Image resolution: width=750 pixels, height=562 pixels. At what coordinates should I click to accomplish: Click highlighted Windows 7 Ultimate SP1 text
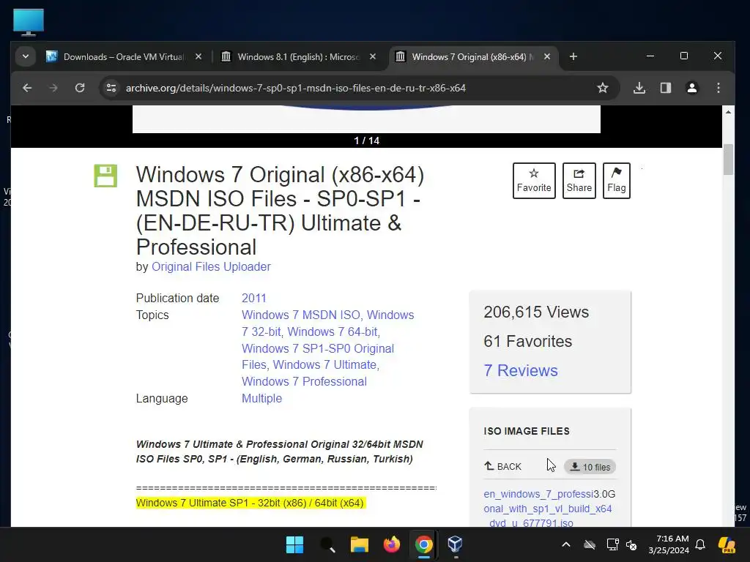(250, 503)
